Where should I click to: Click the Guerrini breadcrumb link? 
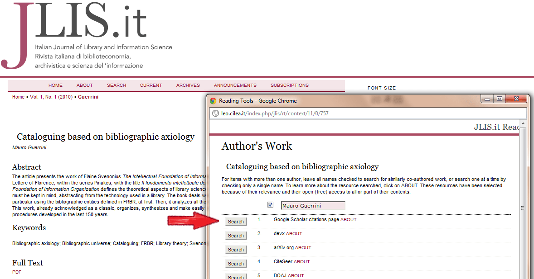click(x=88, y=97)
